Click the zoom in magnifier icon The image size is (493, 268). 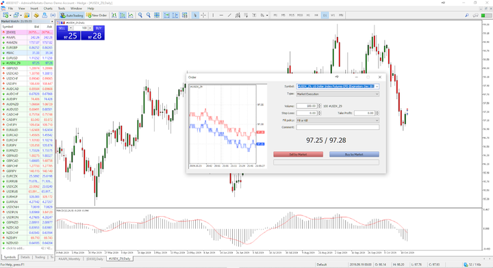140,15
